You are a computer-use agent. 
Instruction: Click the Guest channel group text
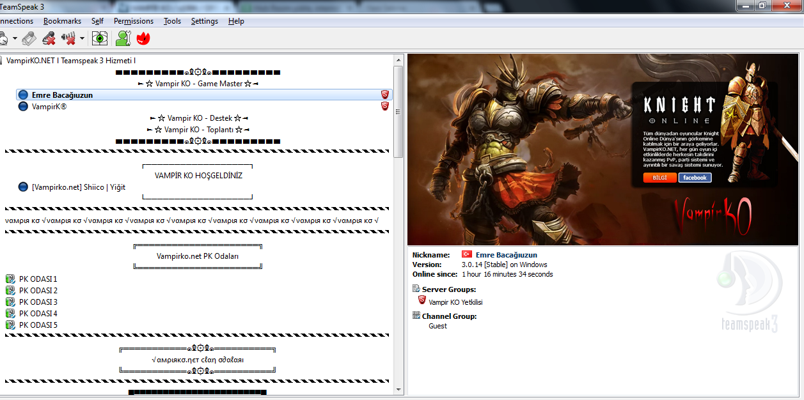tap(437, 326)
